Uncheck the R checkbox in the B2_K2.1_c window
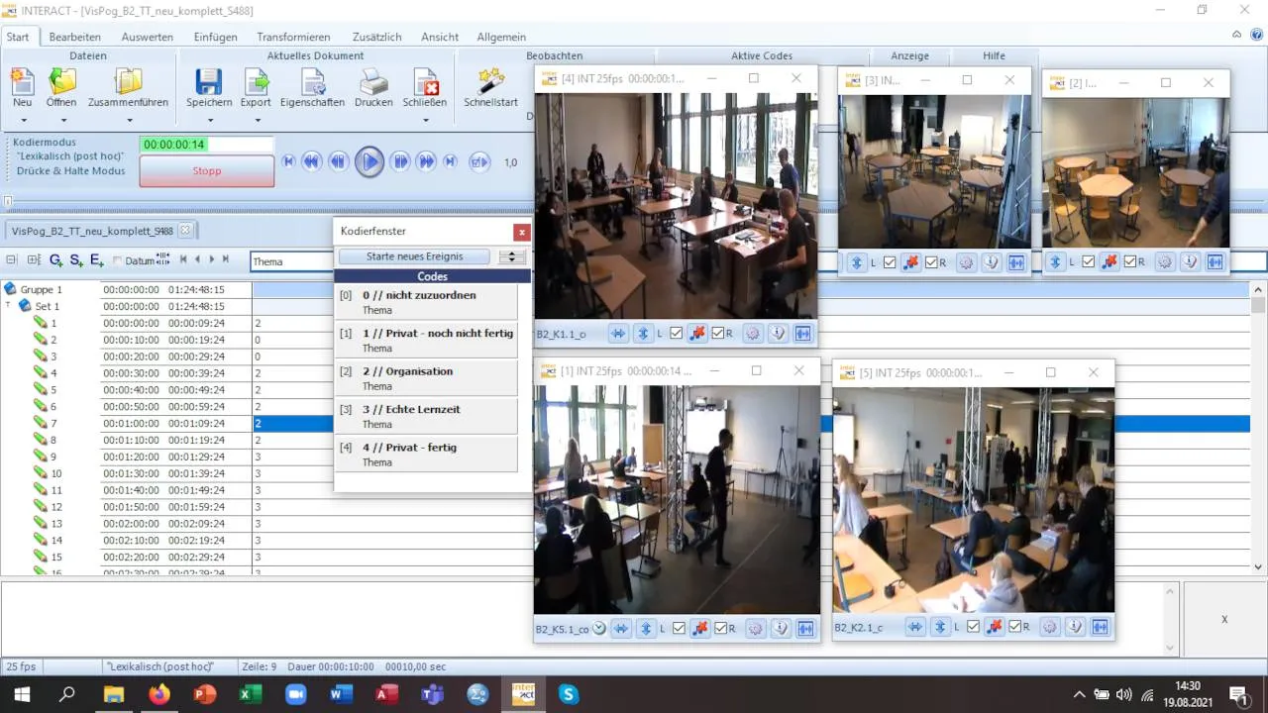Viewport: 1268px width, 713px height. click(x=1013, y=627)
